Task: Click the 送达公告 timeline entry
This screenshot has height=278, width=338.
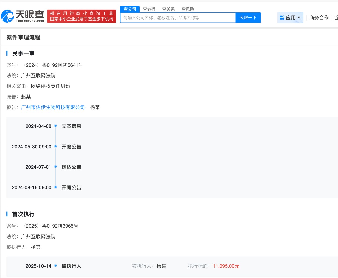Action: tap(71, 167)
